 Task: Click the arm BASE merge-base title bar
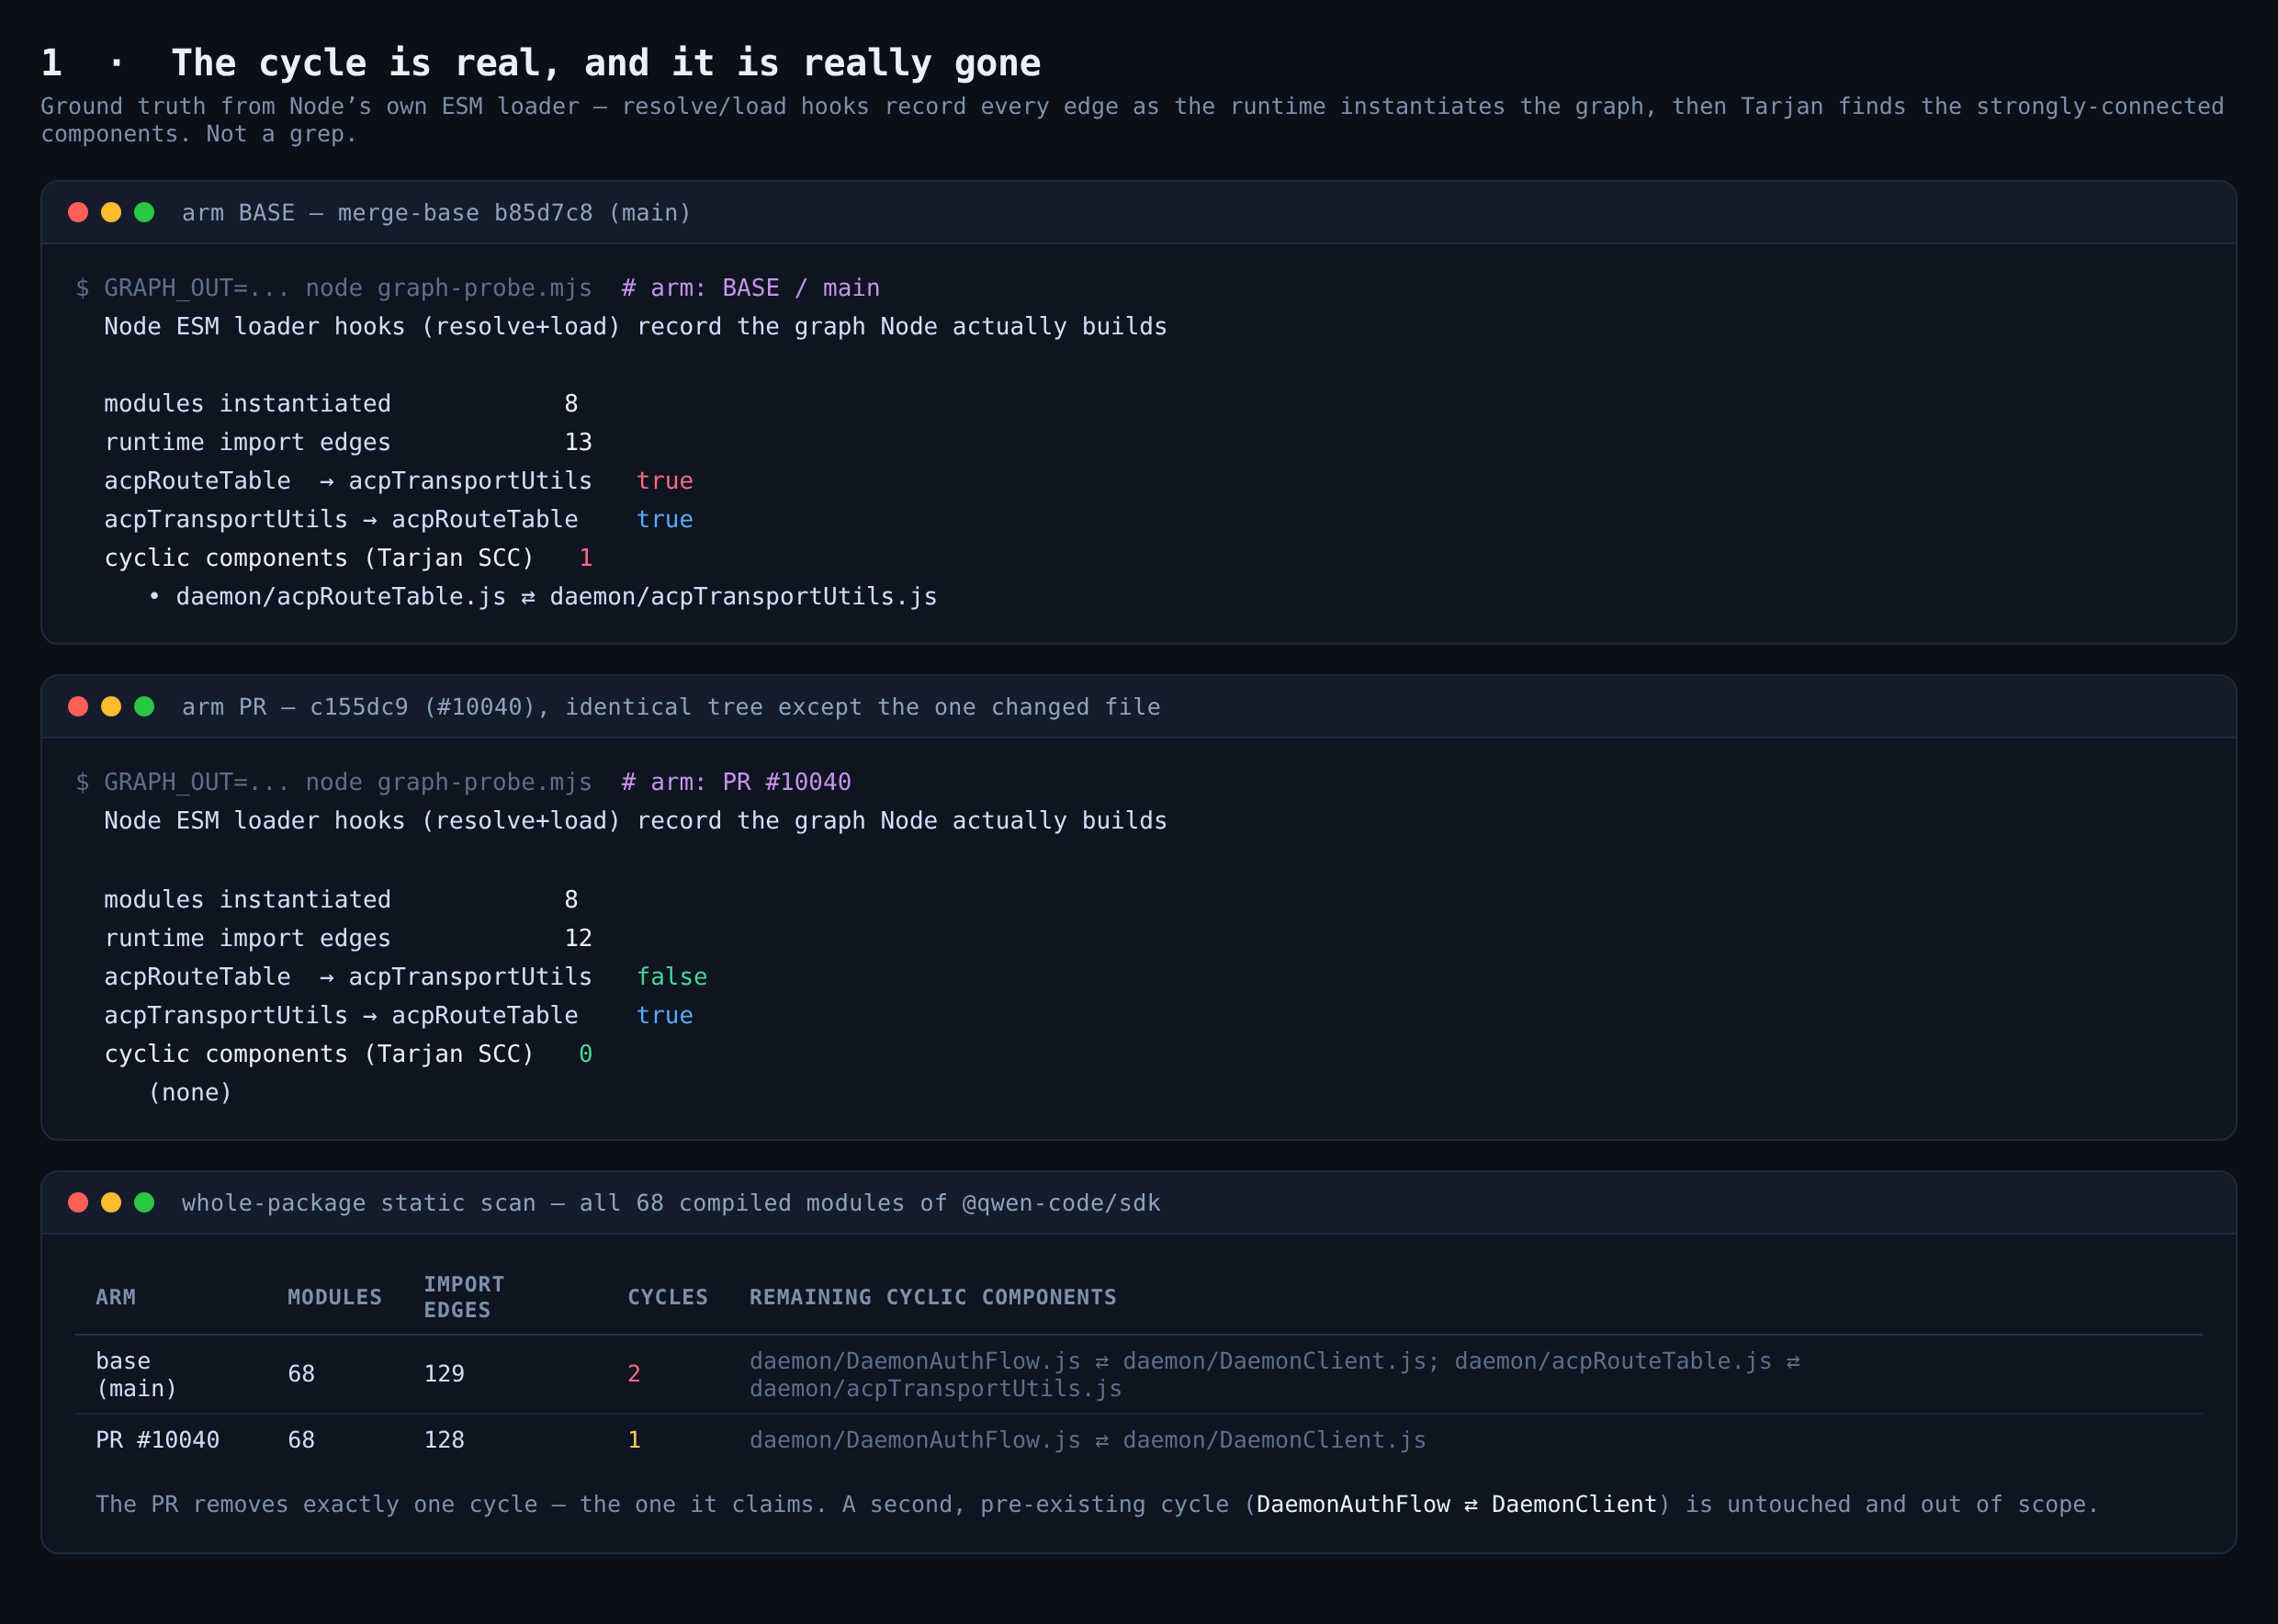pos(1139,212)
